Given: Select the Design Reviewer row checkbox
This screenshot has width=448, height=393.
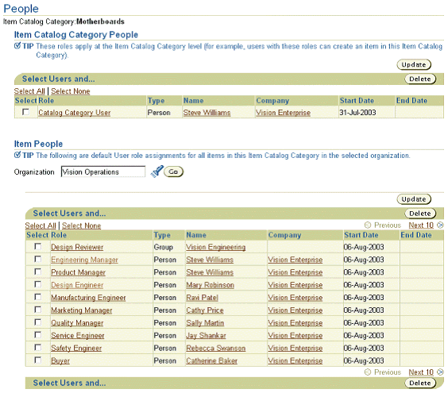Looking at the screenshot, I should click(37, 246).
